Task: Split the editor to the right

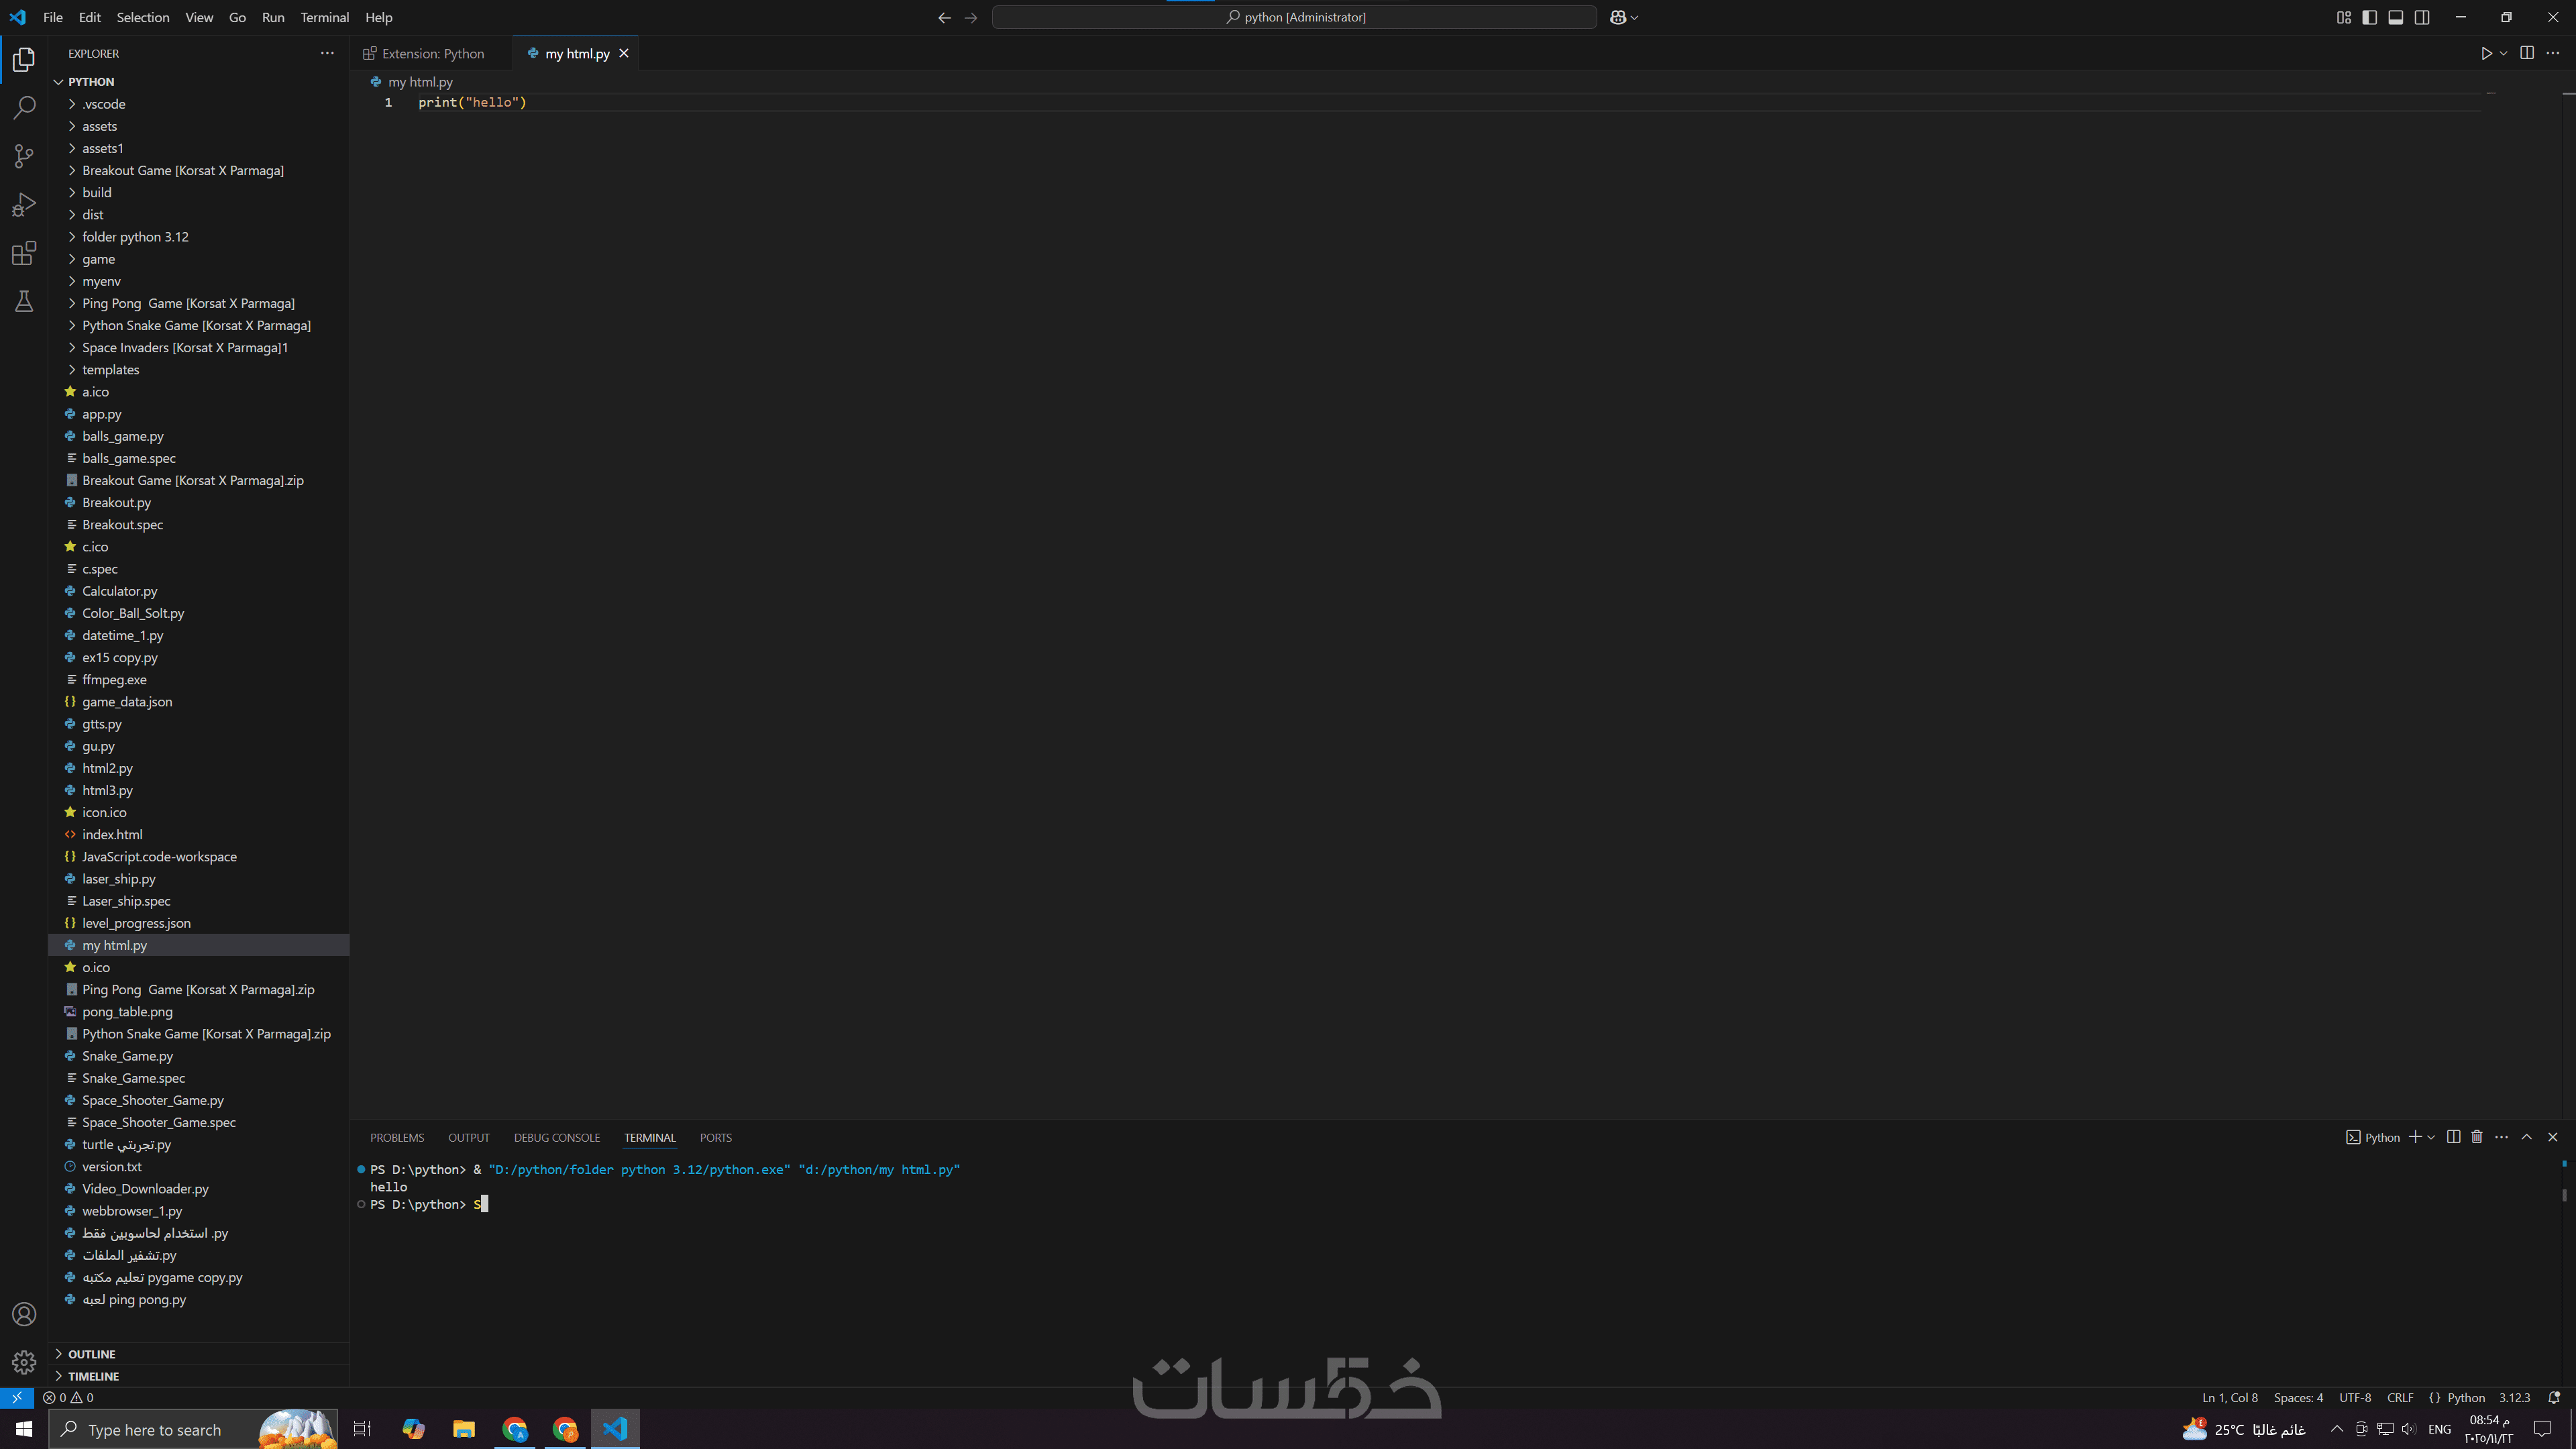Action: click(2527, 53)
